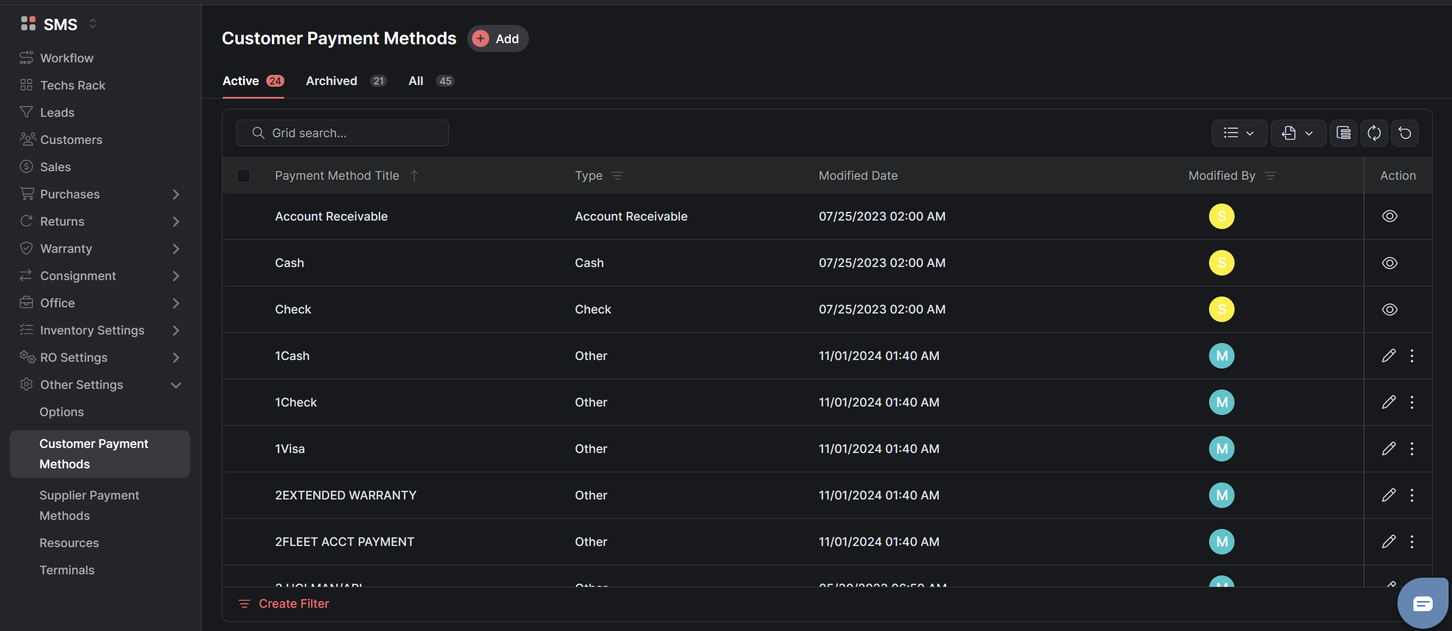The image size is (1452, 631).
Task: Expand the Purchases sidebar menu
Action: [x=175, y=194]
